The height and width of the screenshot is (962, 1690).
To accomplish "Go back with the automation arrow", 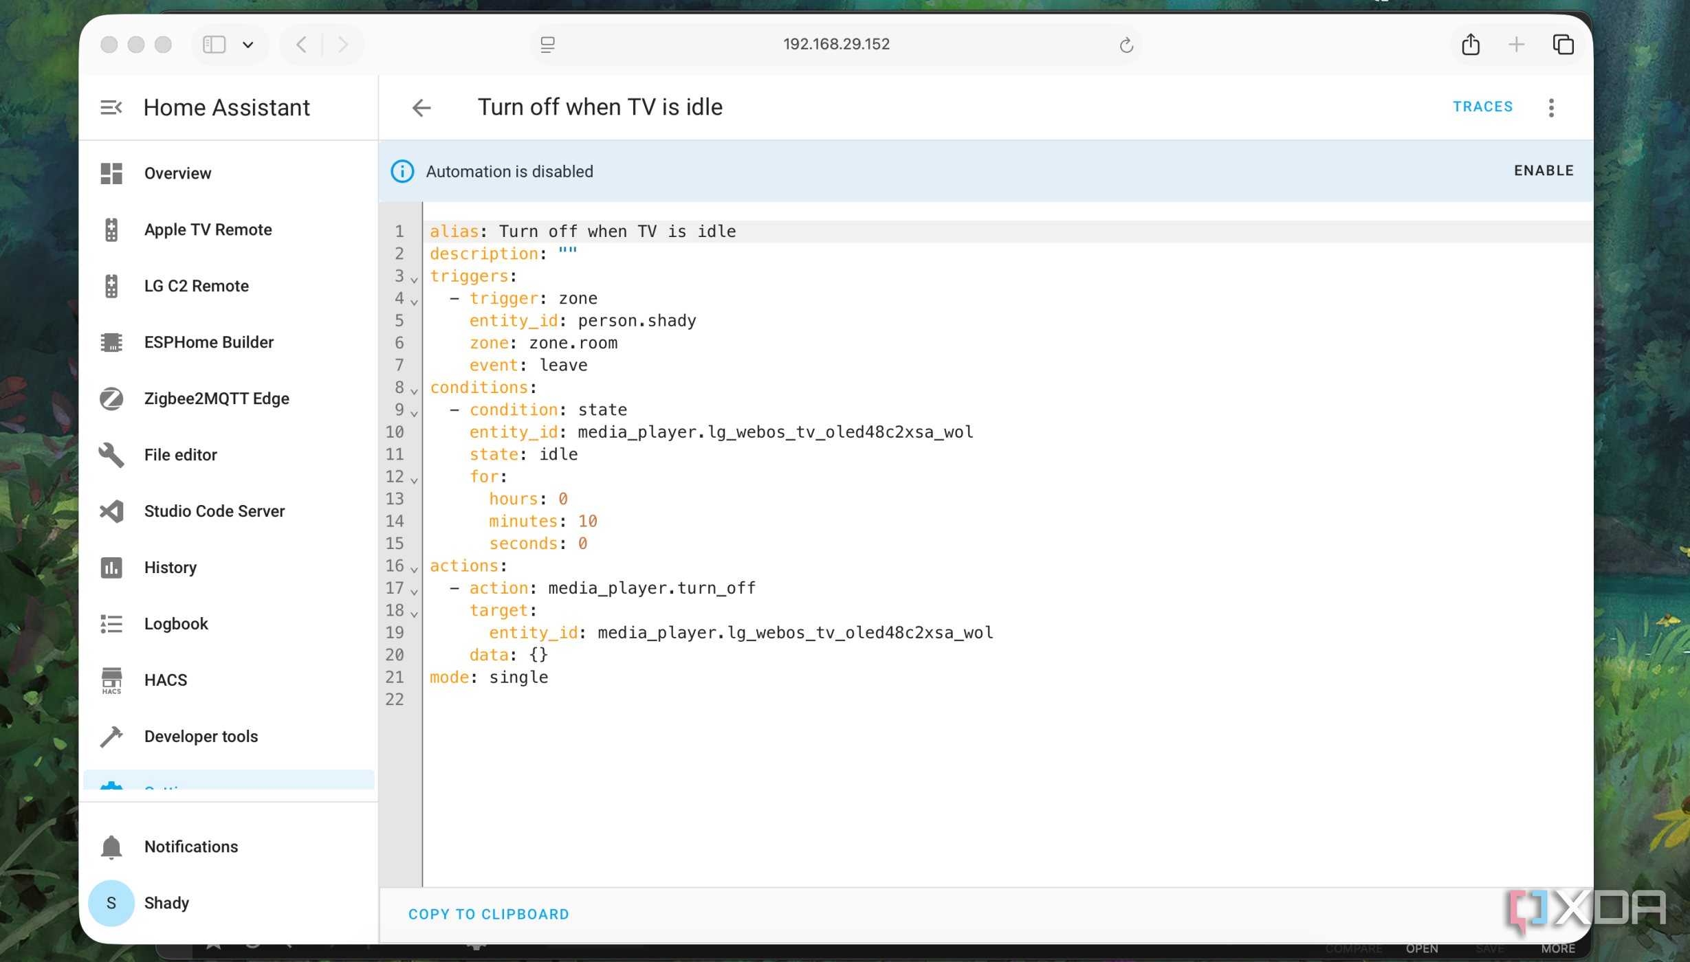I will click(x=421, y=107).
